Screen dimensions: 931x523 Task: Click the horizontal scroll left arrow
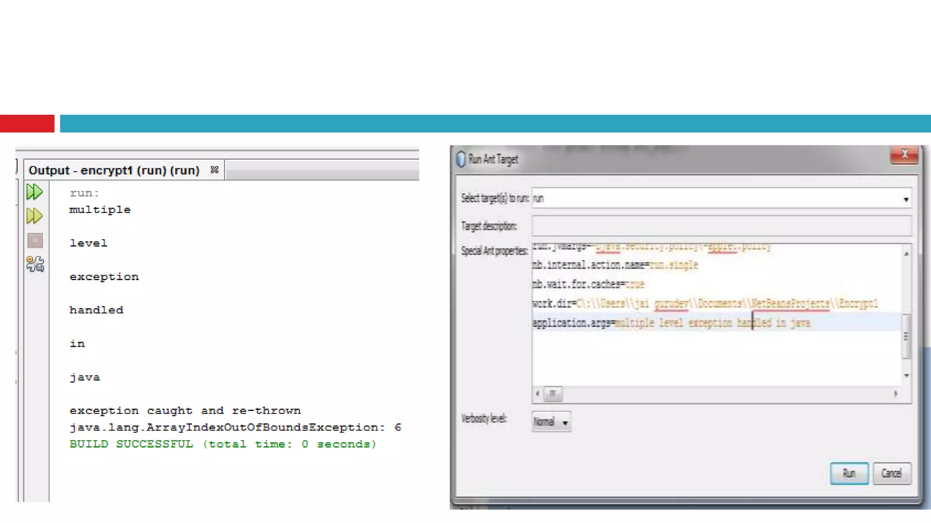click(x=537, y=394)
